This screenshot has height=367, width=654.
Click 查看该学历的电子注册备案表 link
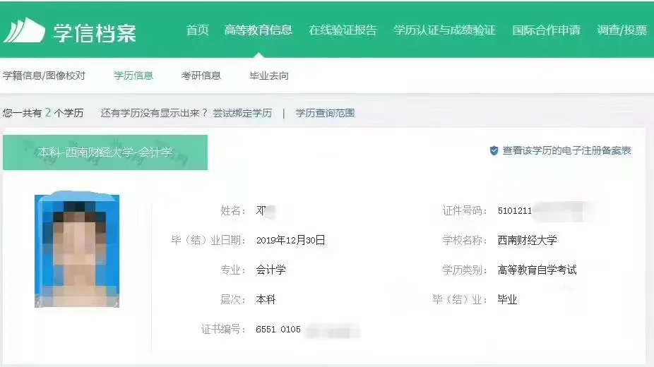[x=566, y=151]
